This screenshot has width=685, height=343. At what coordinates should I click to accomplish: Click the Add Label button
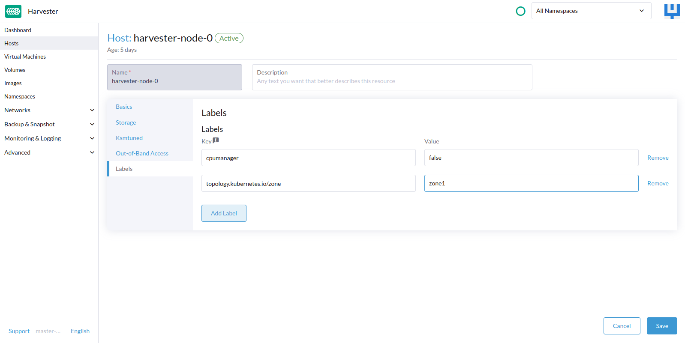pos(224,213)
